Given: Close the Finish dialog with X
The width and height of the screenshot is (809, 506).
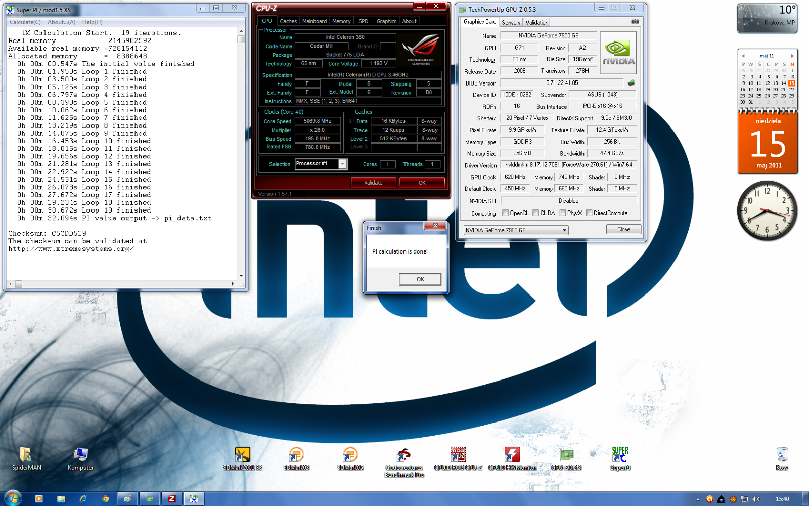Looking at the screenshot, I should click(x=435, y=226).
